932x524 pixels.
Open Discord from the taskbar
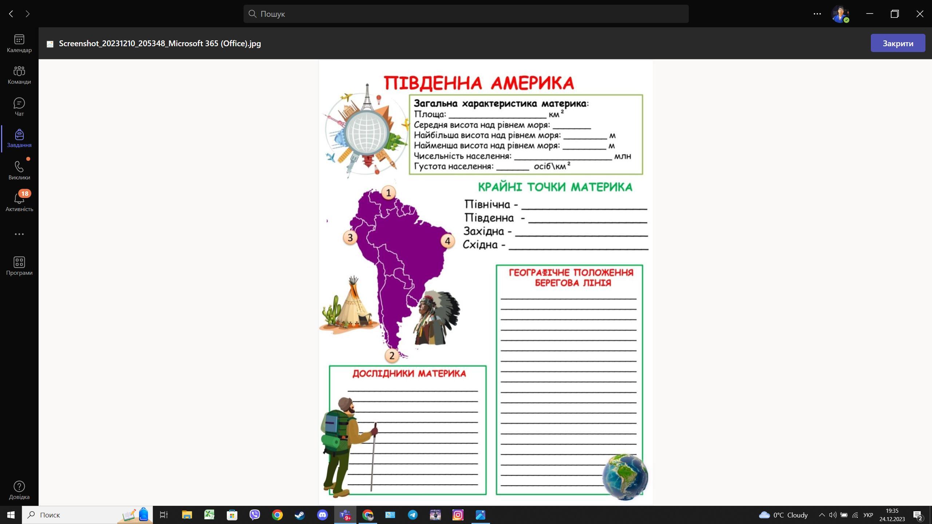pos(322,515)
